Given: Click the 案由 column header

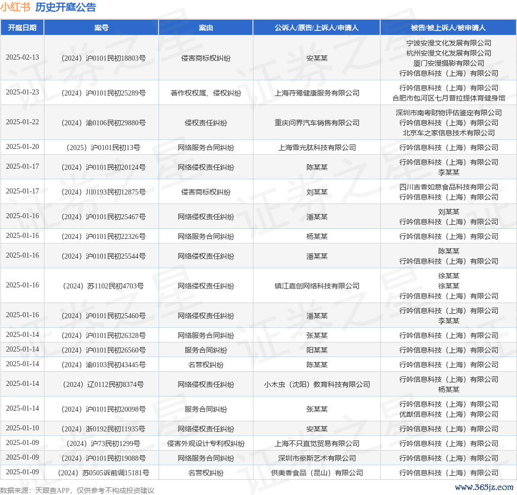Looking at the screenshot, I should point(206,28).
